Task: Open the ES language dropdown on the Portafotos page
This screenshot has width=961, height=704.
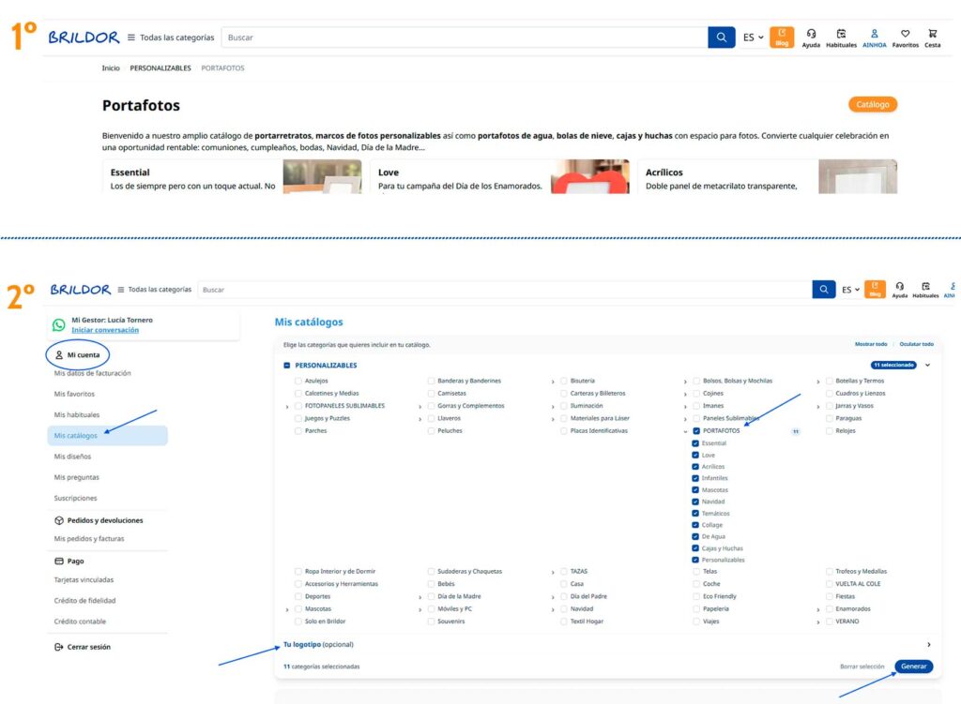Action: click(754, 37)
